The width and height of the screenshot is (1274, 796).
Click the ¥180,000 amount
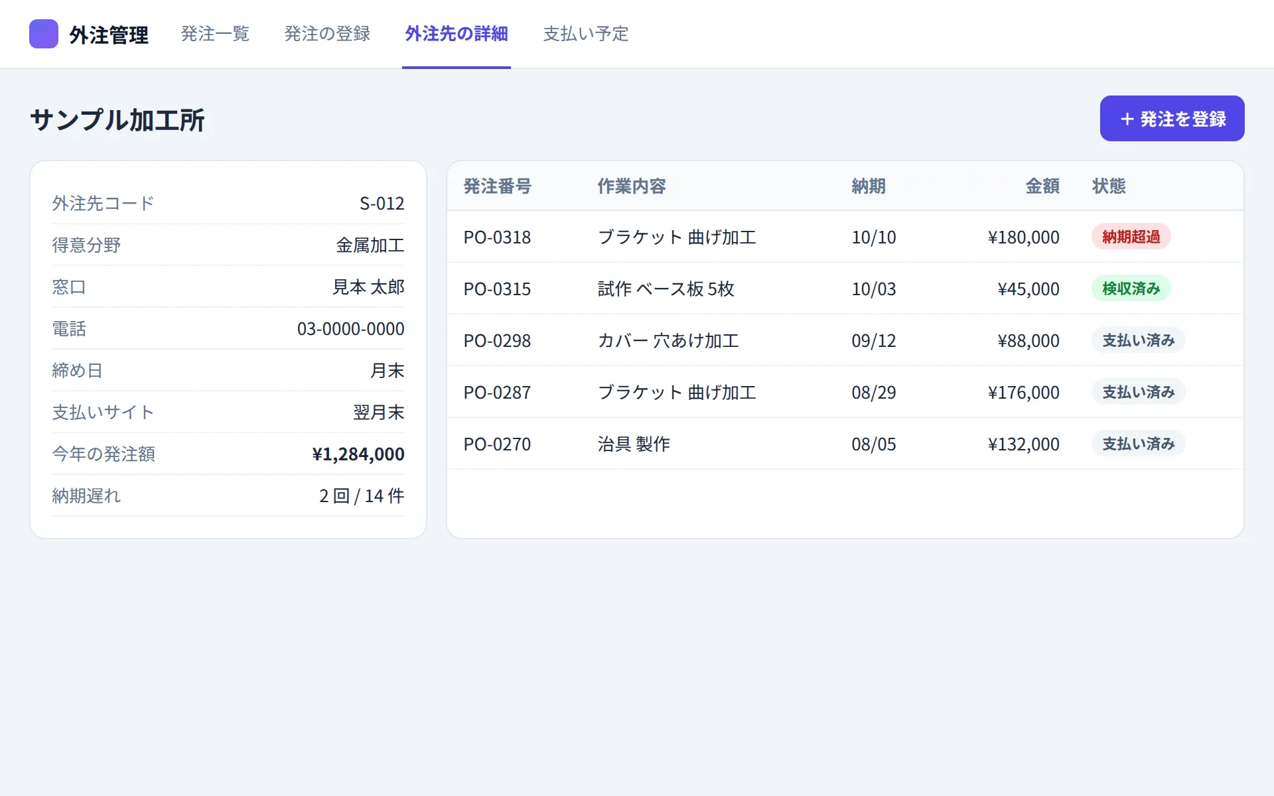pos(1023,237)
